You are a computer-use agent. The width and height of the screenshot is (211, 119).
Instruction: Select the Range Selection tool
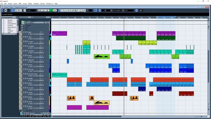(62, 10)
